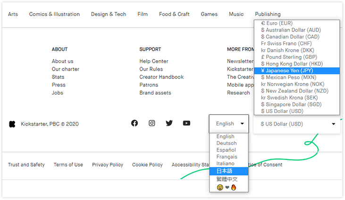Open Kickstarter's Facebook page icon
This screenshot has width=345, height=200.
point(135,123)
